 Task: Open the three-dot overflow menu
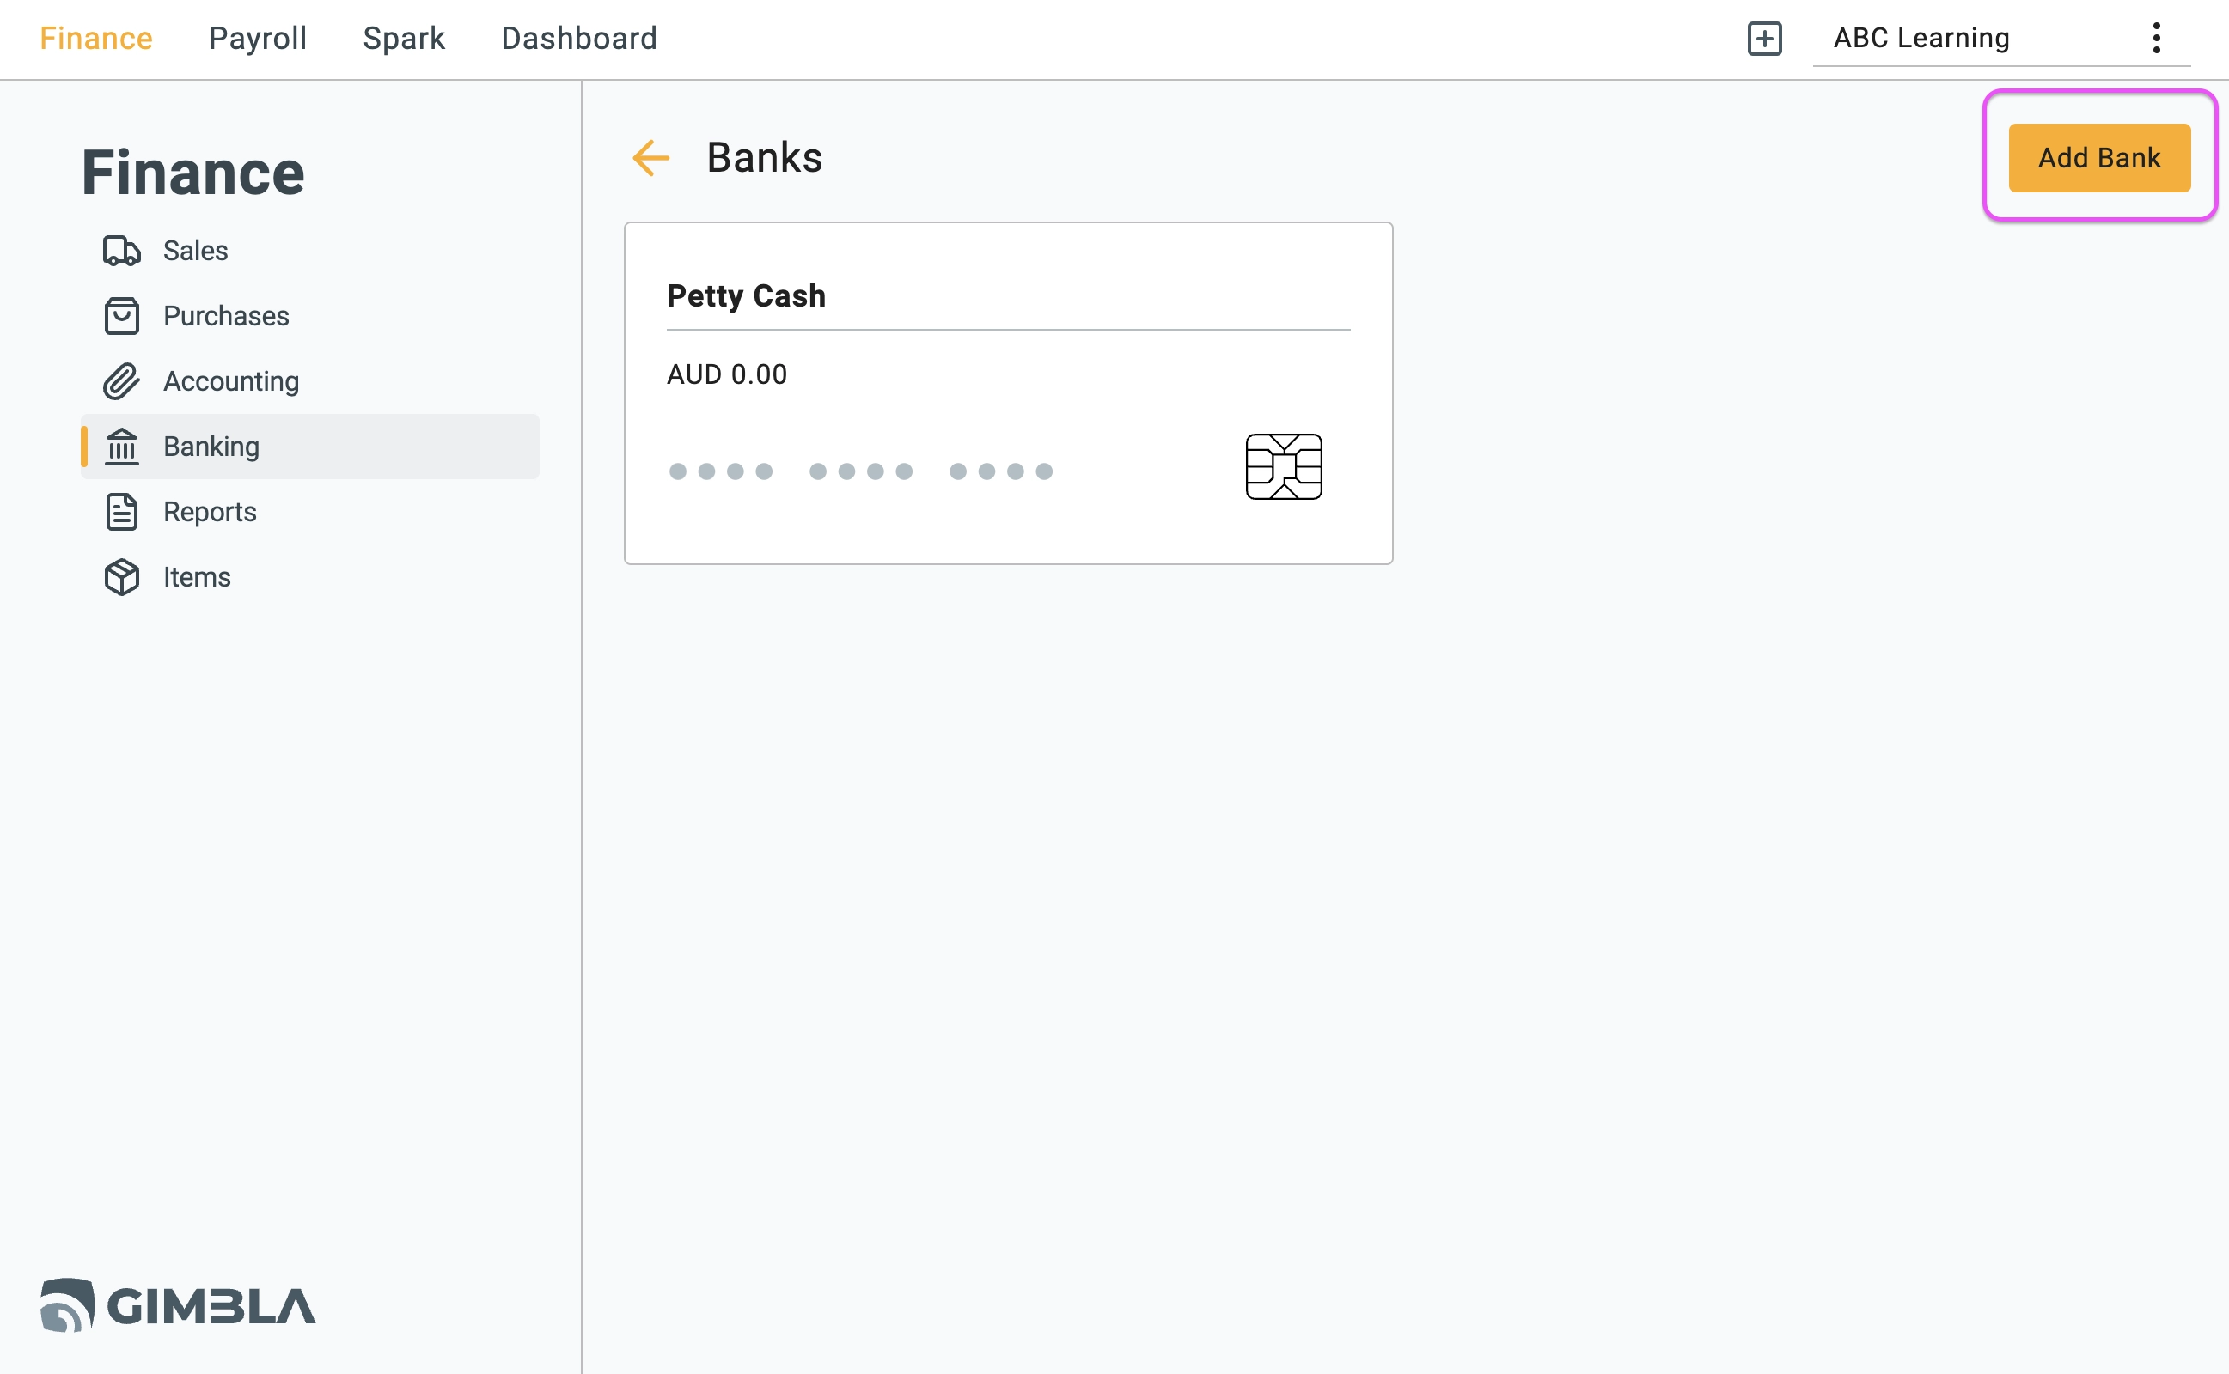[x=2158, y=38]
